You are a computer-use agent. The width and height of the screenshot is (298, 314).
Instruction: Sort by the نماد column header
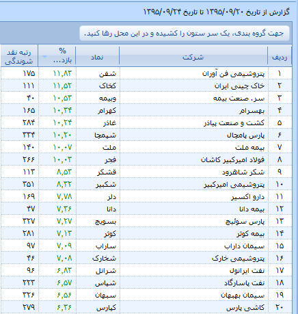click(97, 56)
